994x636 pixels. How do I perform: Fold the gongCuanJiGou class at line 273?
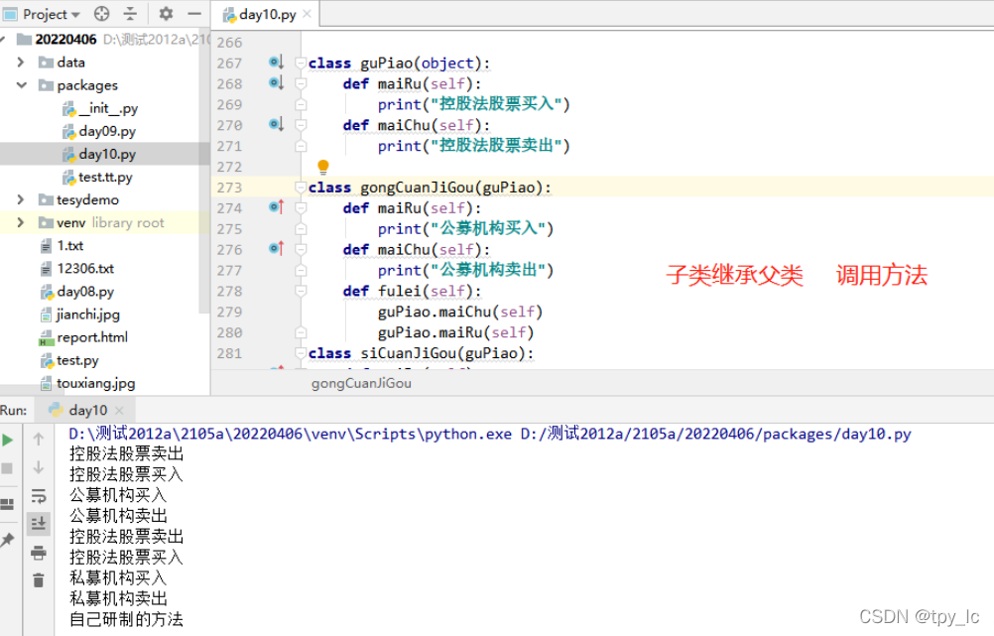(x=301, y=188)
